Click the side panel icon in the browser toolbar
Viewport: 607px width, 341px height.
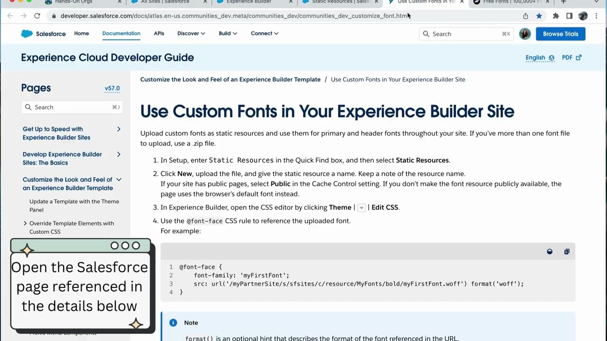pos(570,16)
